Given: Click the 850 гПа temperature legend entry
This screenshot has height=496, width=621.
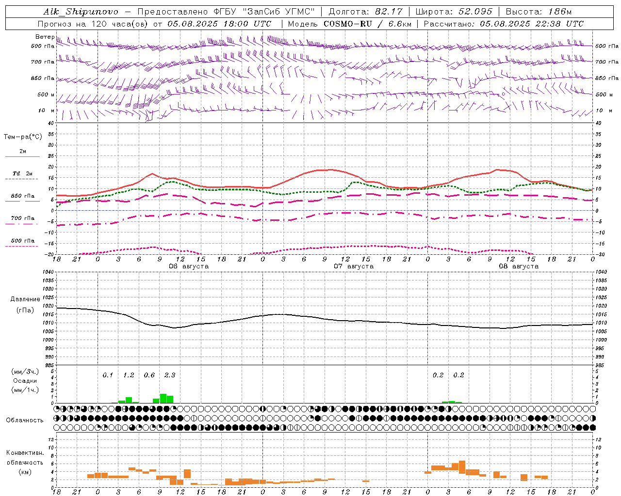Looking at the screenshot, I should point(23,196).
